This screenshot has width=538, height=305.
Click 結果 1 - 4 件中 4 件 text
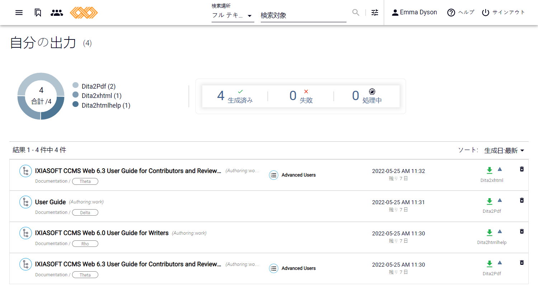(39, 150)
